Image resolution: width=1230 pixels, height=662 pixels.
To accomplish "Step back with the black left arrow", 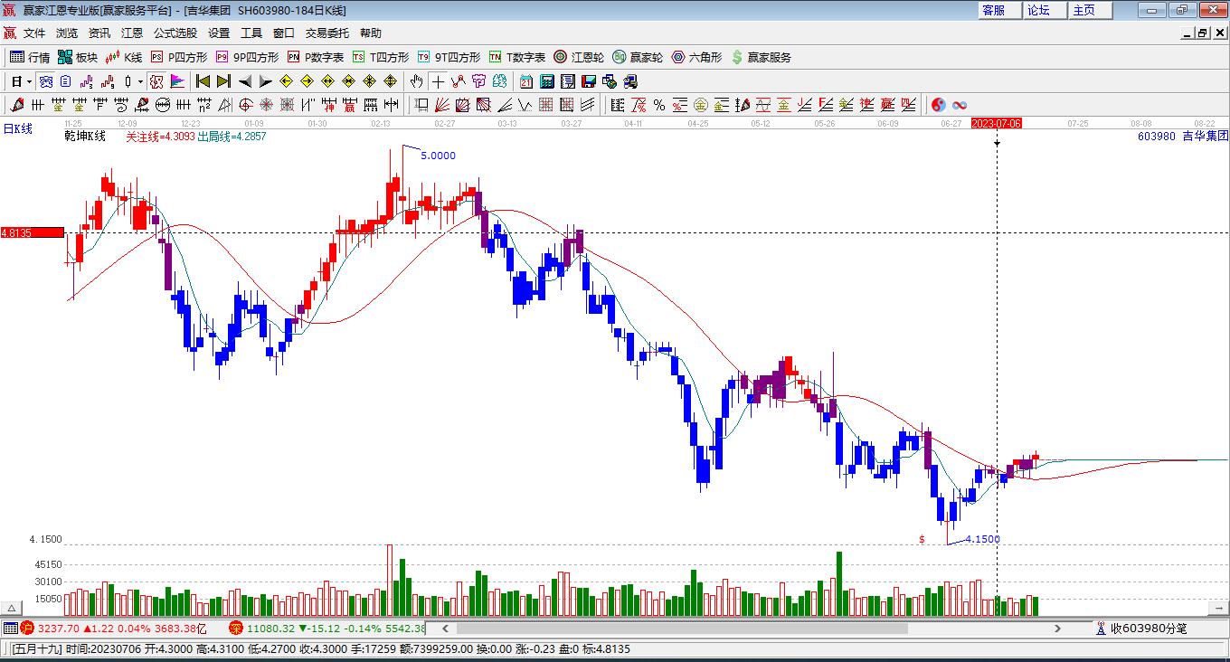I will (x=244, y=81).
